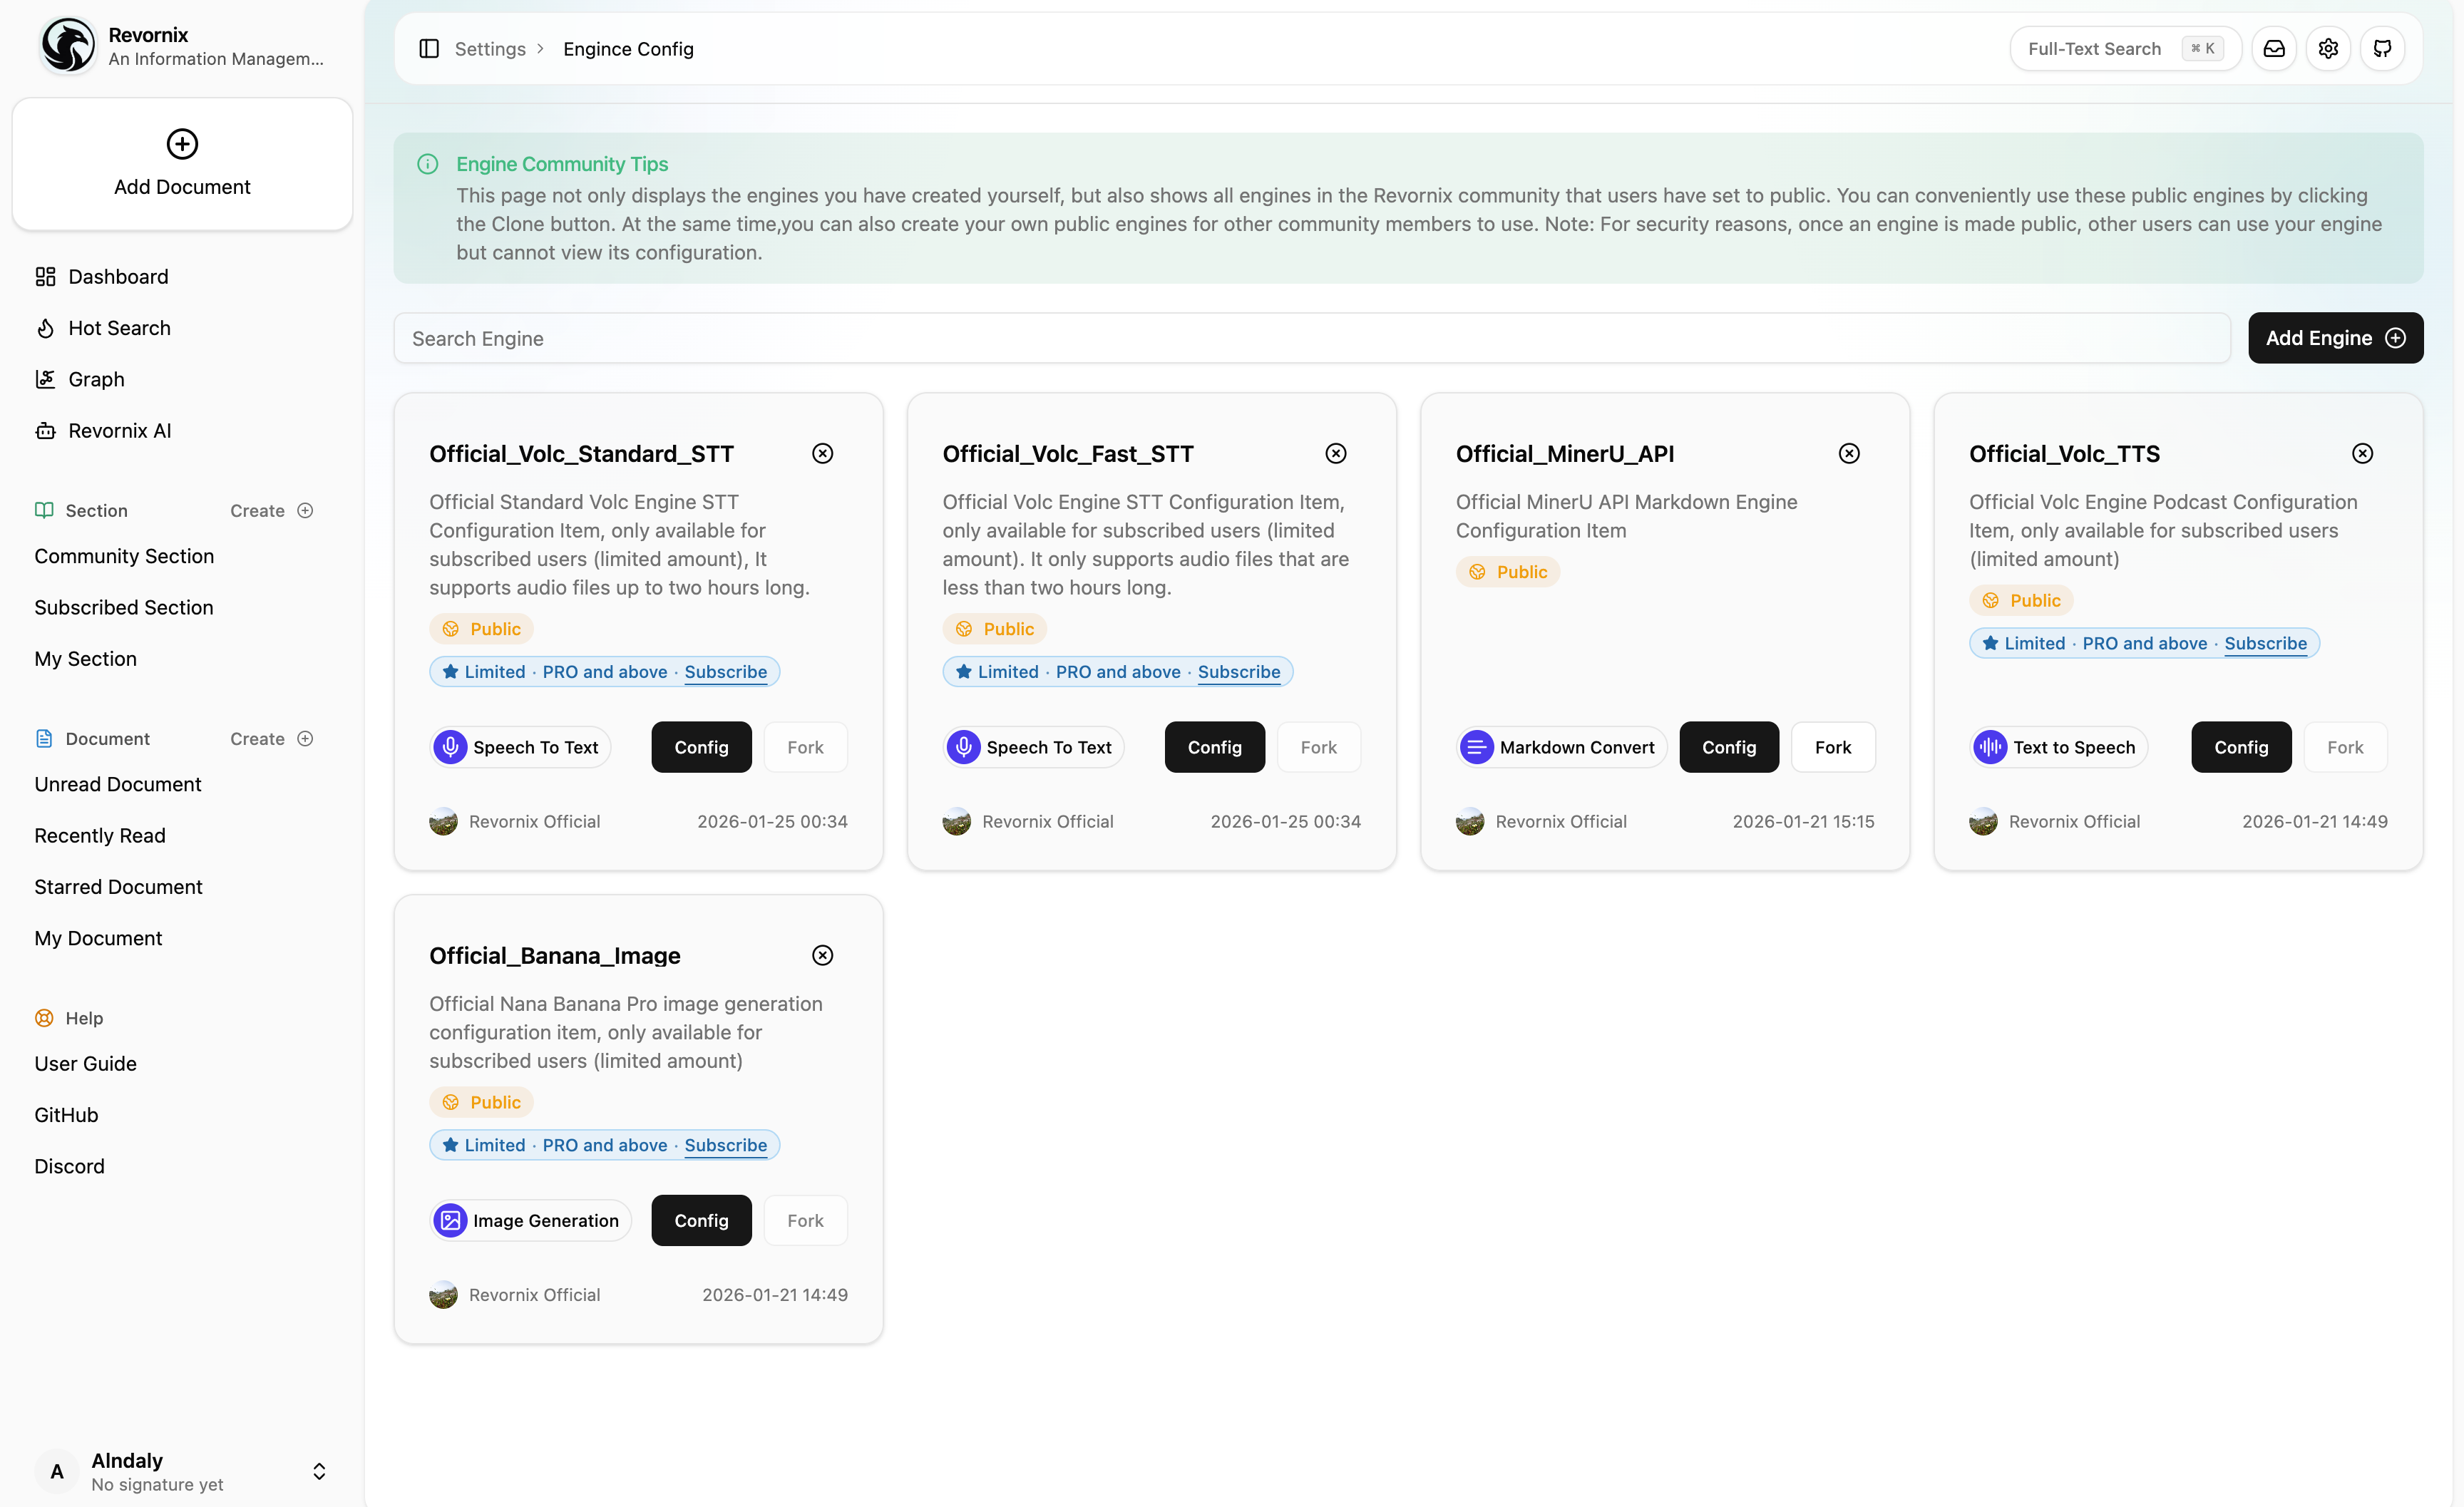Open the Graph page
This screenshot has width=2464, height=1507.
(96, 379)
